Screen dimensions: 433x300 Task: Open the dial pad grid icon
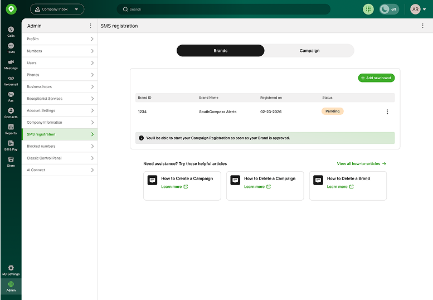[368, 9]
